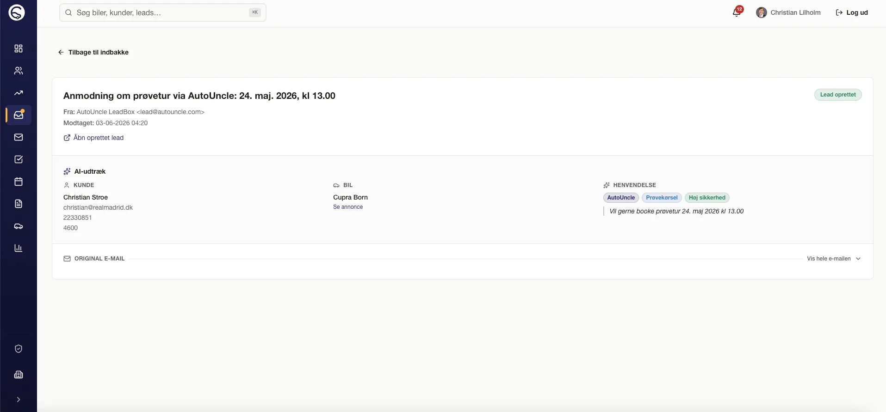Open the documents page icon
886x412 pixels.
(19, 204)
